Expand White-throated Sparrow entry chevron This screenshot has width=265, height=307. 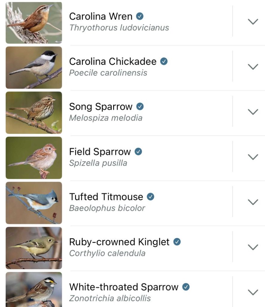coord(253,292)
